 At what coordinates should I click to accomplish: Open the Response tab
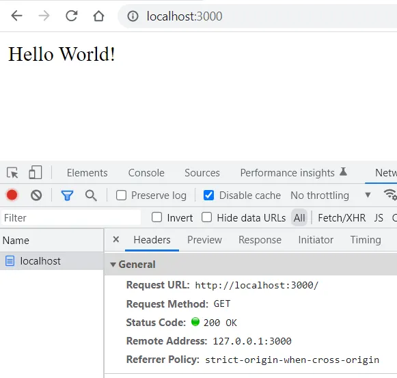coord(260,240)
